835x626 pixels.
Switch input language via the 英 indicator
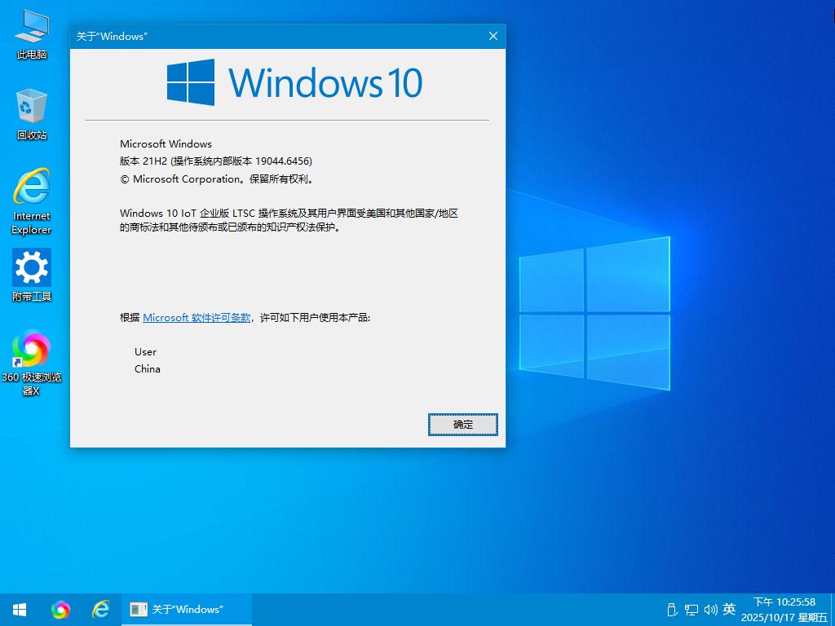click(x=729, y=610)
